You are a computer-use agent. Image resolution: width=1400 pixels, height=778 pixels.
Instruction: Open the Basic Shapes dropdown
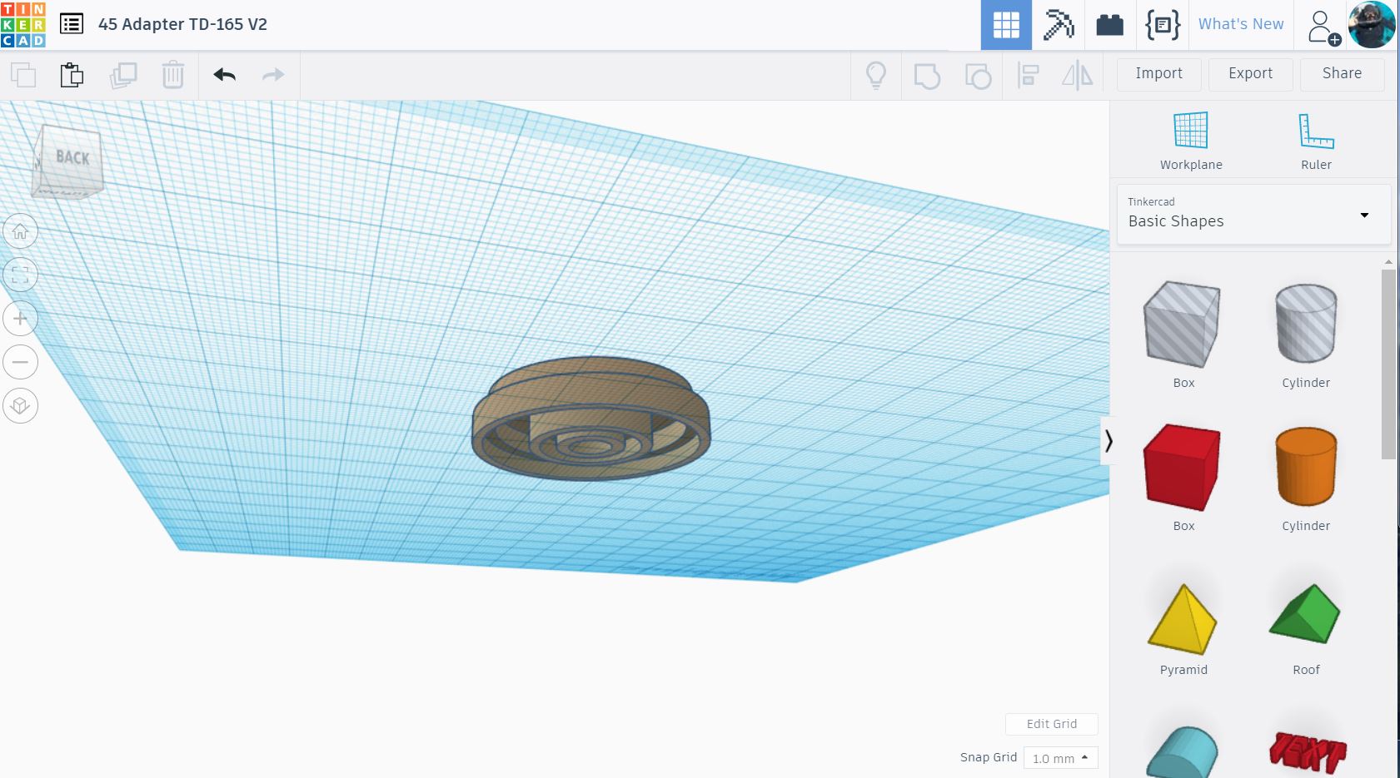1253,215
